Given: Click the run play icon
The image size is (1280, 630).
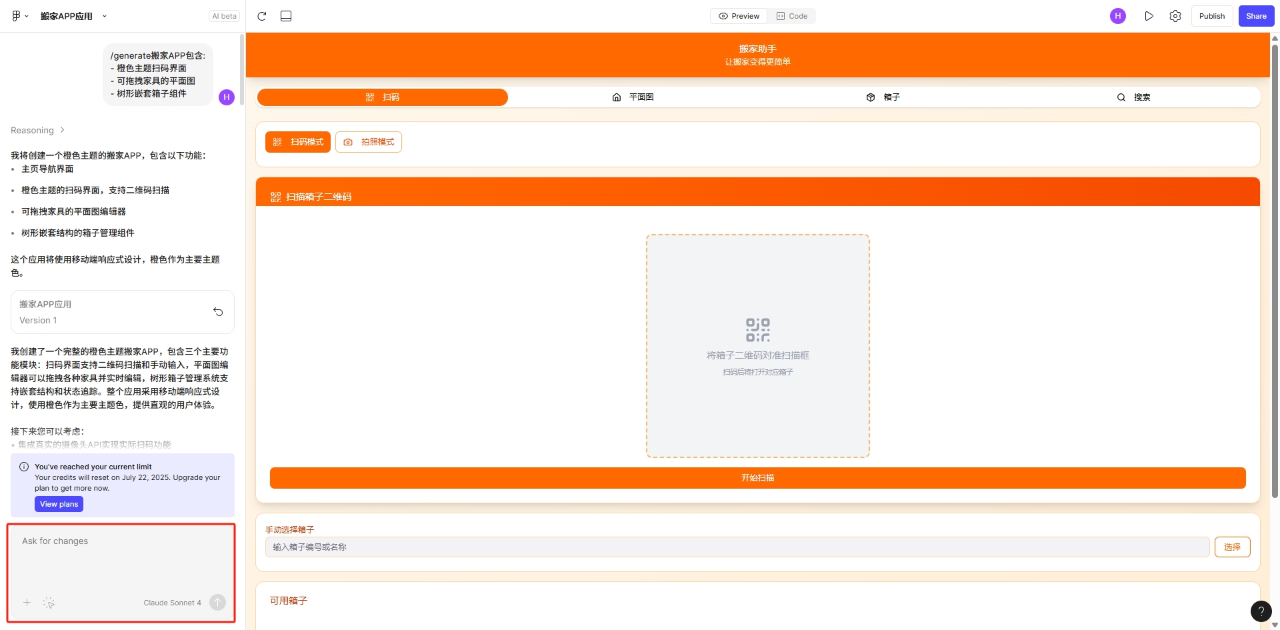Looking at the screenshot, I should point(1149,16).
